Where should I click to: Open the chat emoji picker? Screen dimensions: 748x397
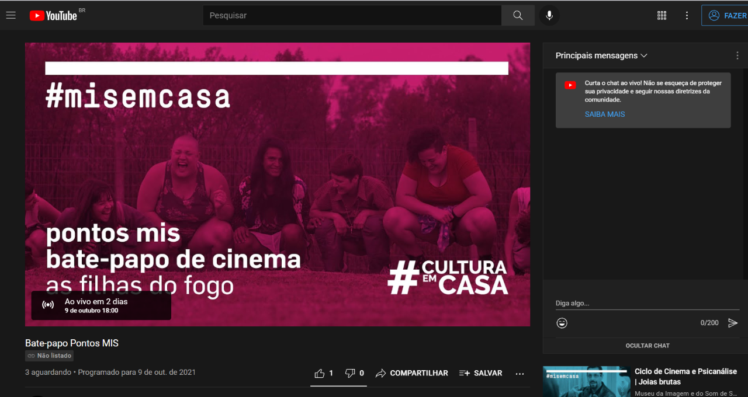[562, 323]
